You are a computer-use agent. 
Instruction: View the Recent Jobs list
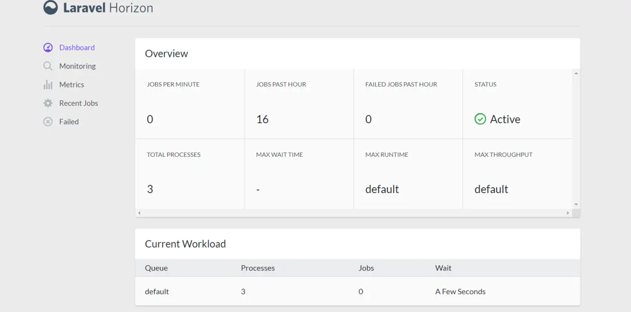[78, 103]
